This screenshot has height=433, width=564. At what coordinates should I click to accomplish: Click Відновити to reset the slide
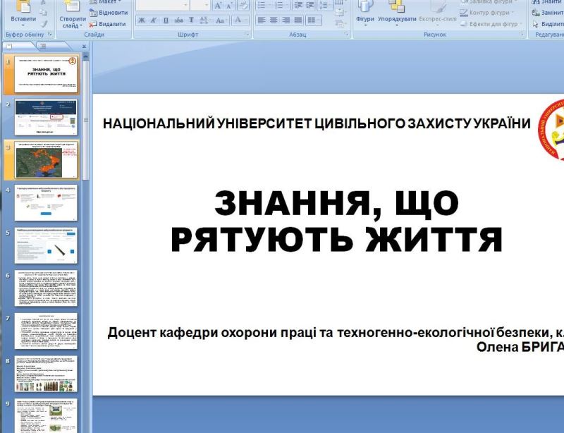[108, 13]
